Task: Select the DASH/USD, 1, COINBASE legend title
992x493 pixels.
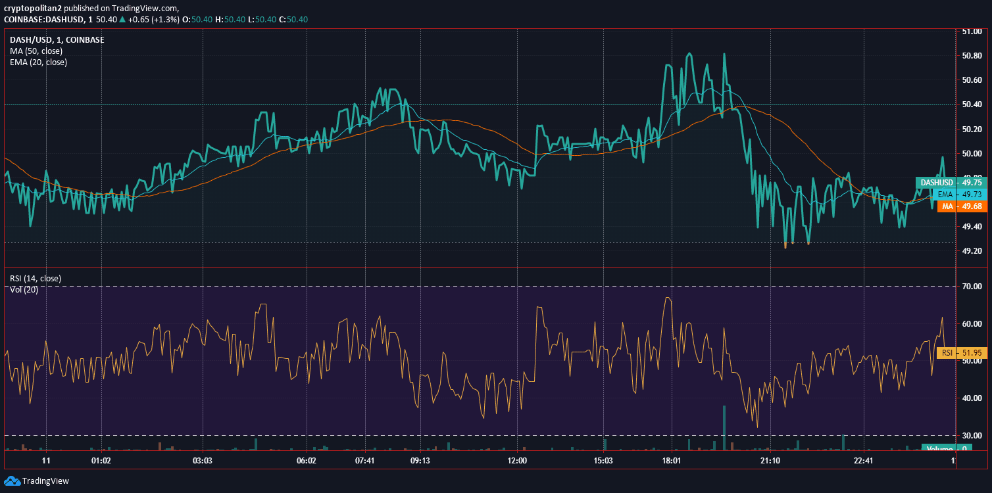Action: pyautogui.click(x=57, y=40)
